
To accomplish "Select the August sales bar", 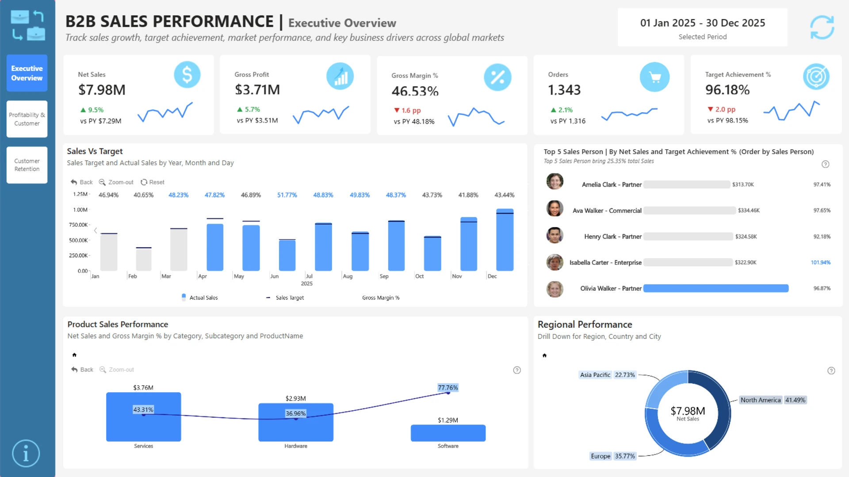I will [x=360, y=251].
